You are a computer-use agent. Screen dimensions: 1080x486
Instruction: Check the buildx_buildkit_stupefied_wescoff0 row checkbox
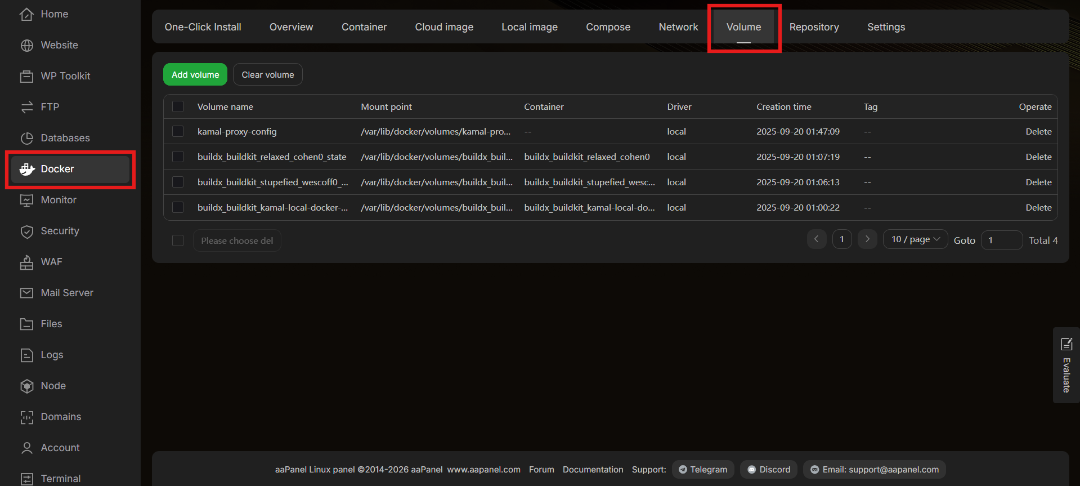point(178,182)
